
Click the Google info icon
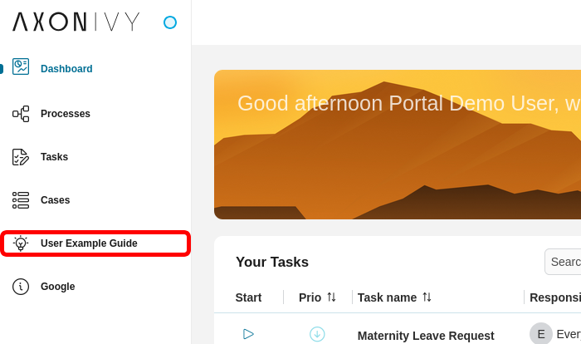(x=21, y=287)
